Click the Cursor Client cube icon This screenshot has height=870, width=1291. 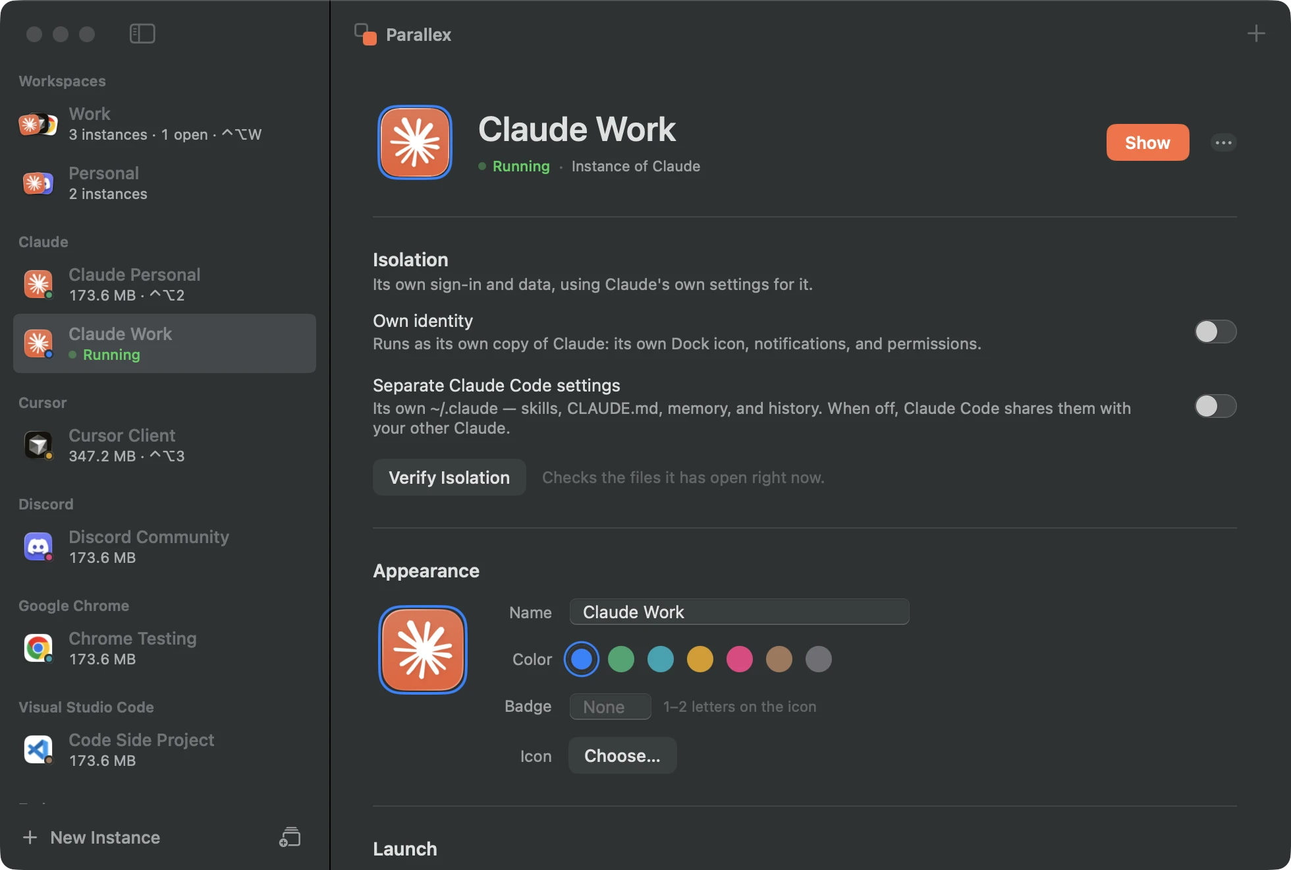pos(38,445)
